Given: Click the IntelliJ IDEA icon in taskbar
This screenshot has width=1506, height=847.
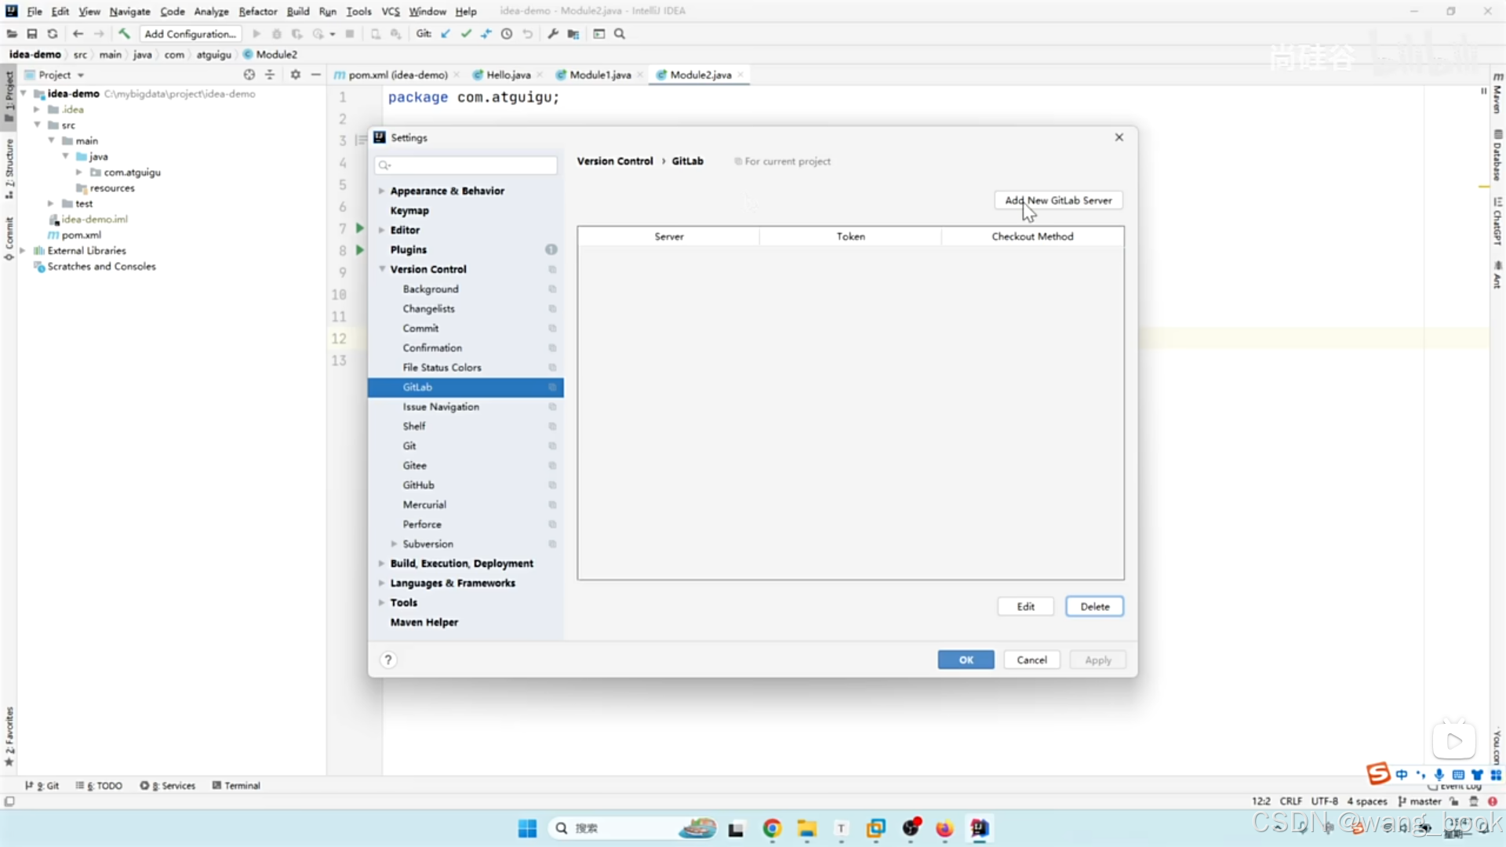Looking at the screenshot, I should tap(980, 828).
